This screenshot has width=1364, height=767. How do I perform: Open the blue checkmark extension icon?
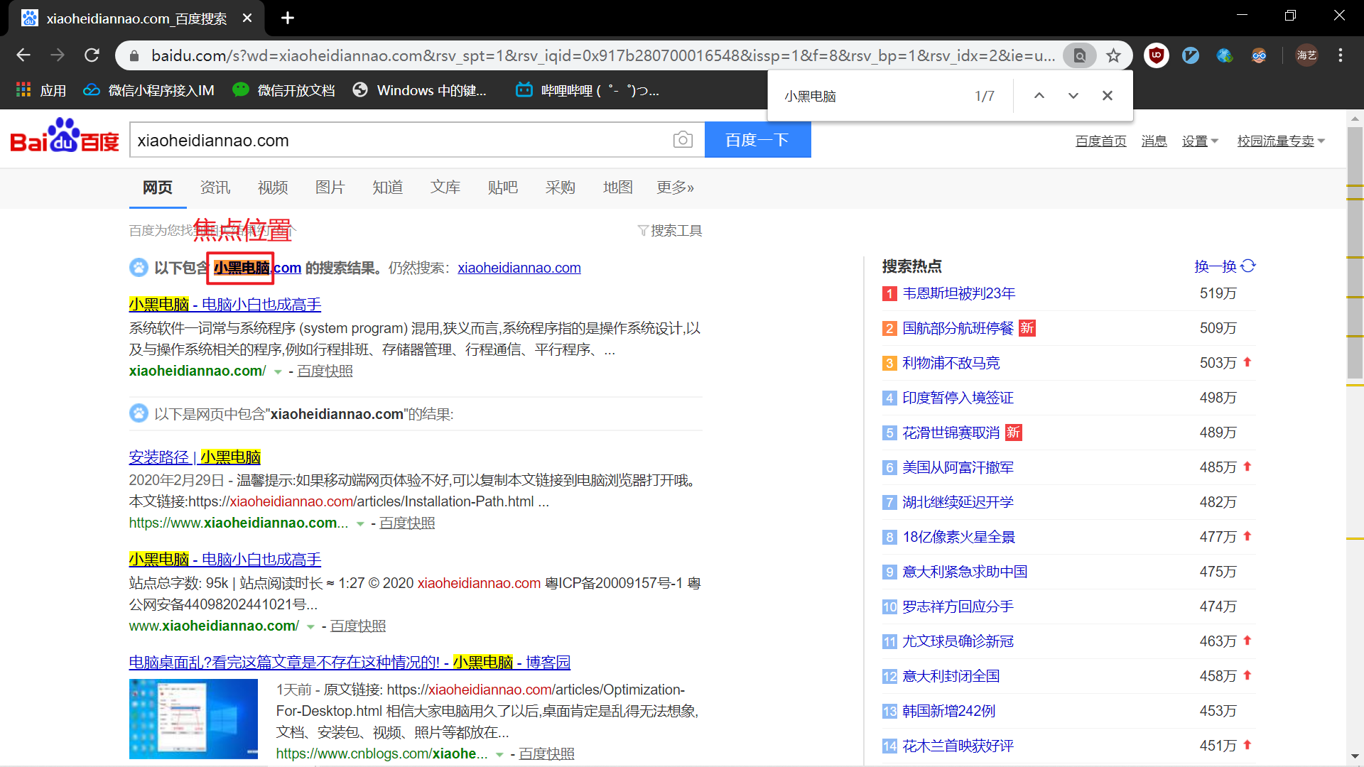point(1191,55)
